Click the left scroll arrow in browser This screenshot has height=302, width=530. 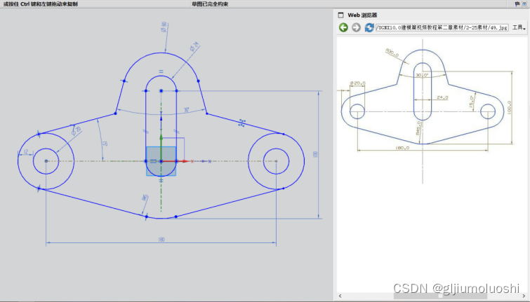click(x=340, y=296)
